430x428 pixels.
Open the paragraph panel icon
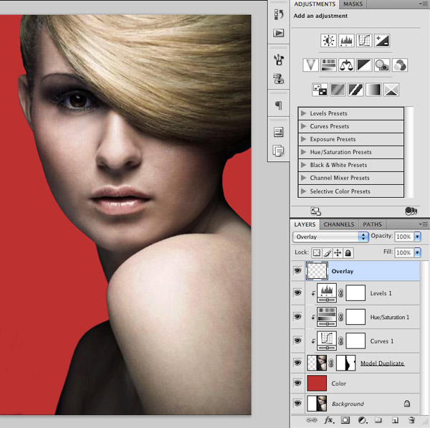[278, 105]
